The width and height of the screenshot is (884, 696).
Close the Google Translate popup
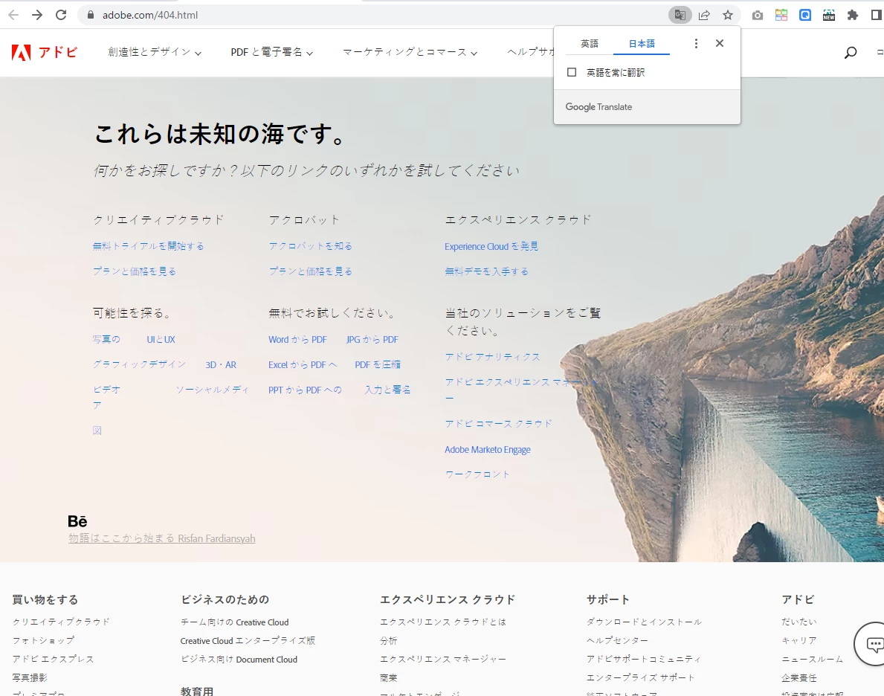[x=720, y=43]
